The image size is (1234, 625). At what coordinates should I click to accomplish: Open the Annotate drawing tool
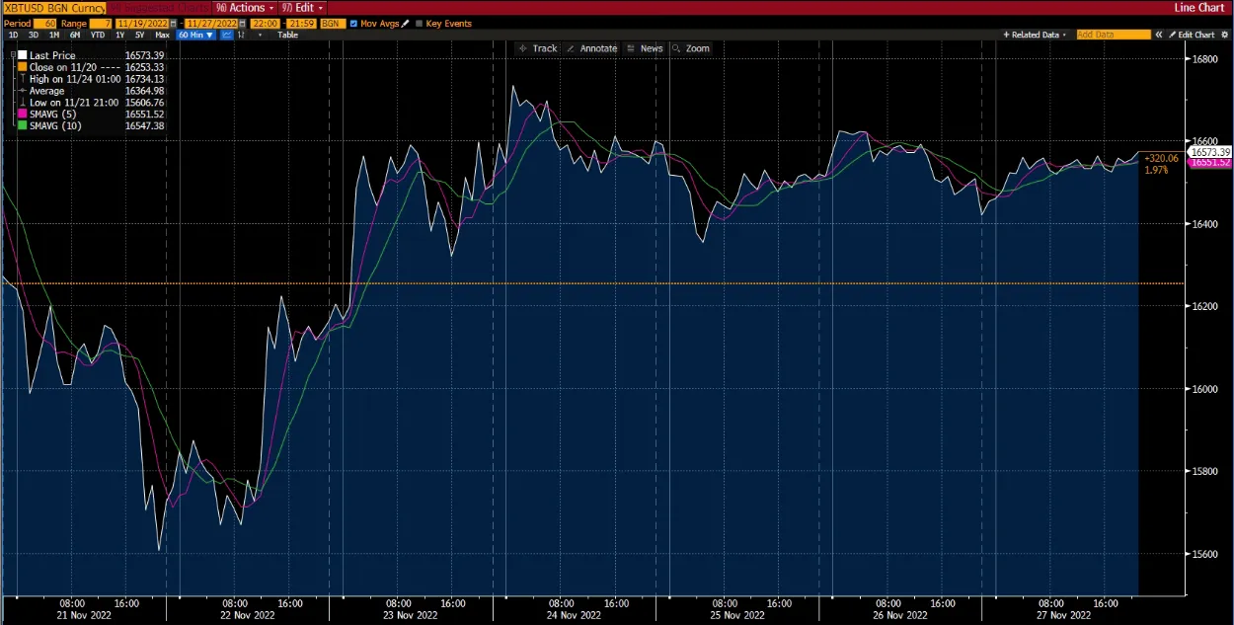(x=593, y=47)
